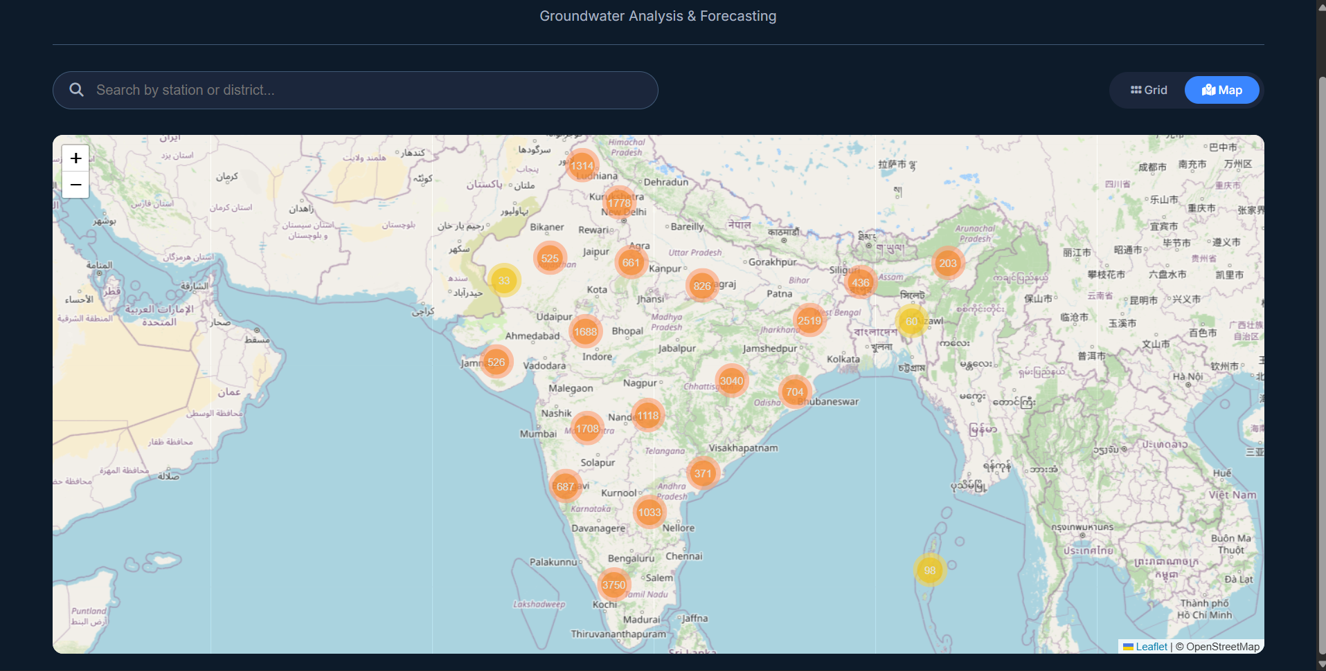1326x671 pixels.
Task: Expand the 1778 cluster near New Delhi
Action: pos(619,203)
